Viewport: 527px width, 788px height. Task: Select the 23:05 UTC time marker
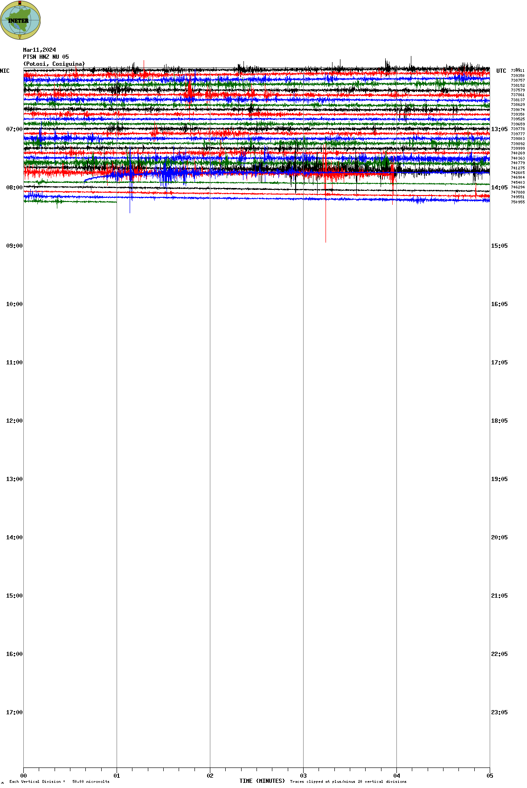coord(499,712)
